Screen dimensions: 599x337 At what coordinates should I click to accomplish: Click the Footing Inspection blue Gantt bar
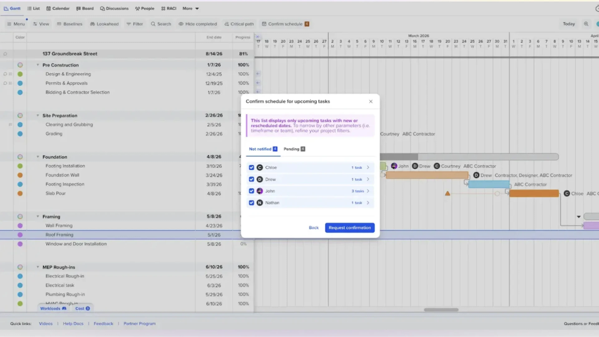[489, 184]
